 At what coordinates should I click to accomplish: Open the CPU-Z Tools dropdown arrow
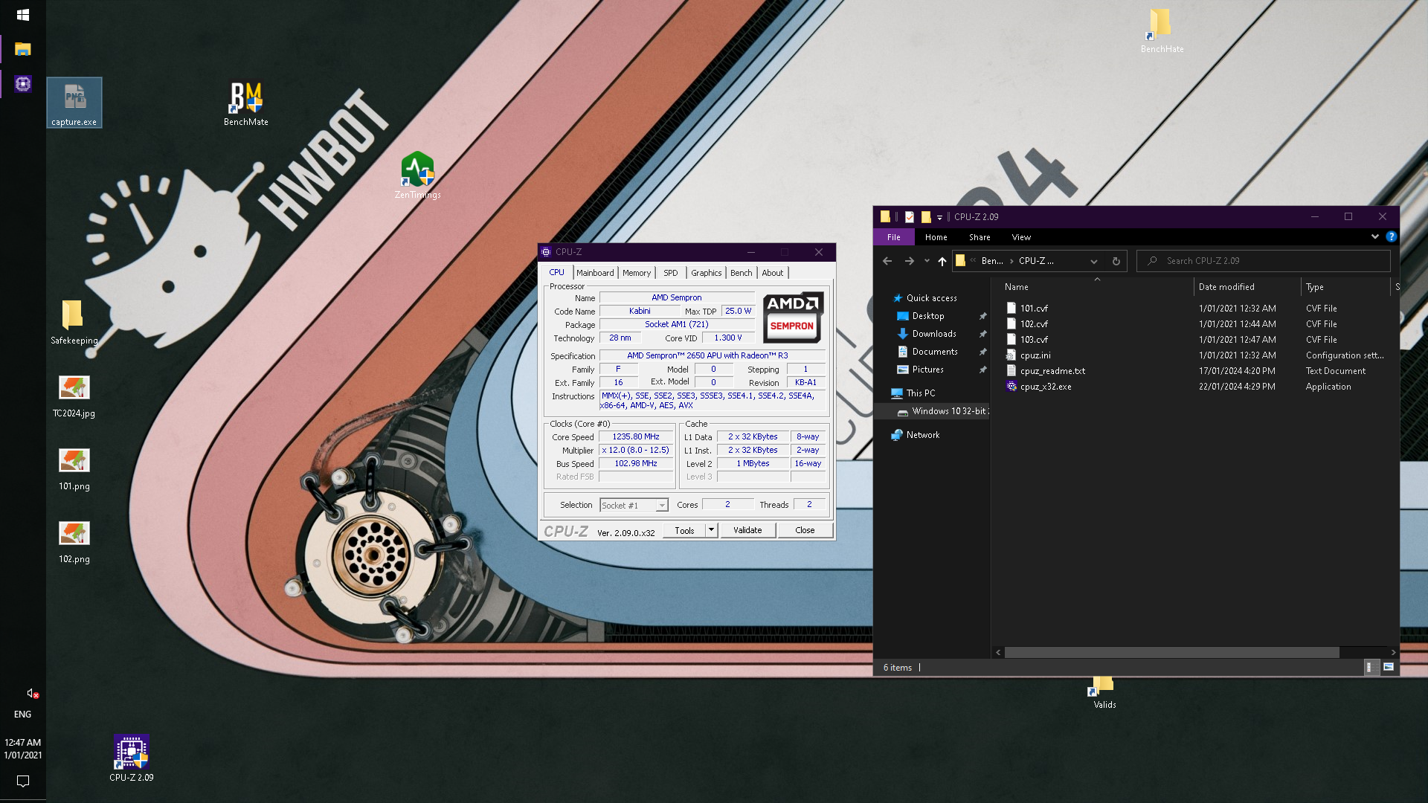click(x=711, y=530)
